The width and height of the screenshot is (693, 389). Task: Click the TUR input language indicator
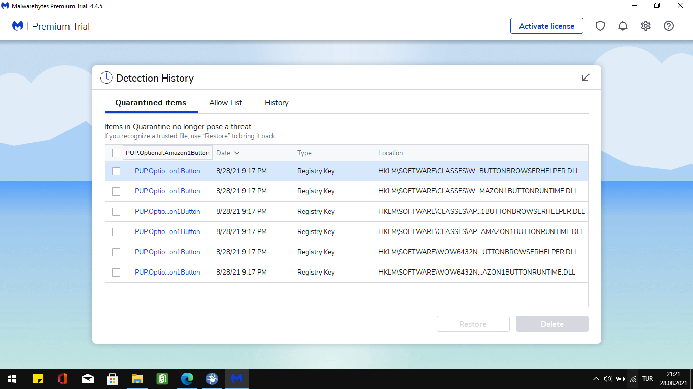coord(647,378)
